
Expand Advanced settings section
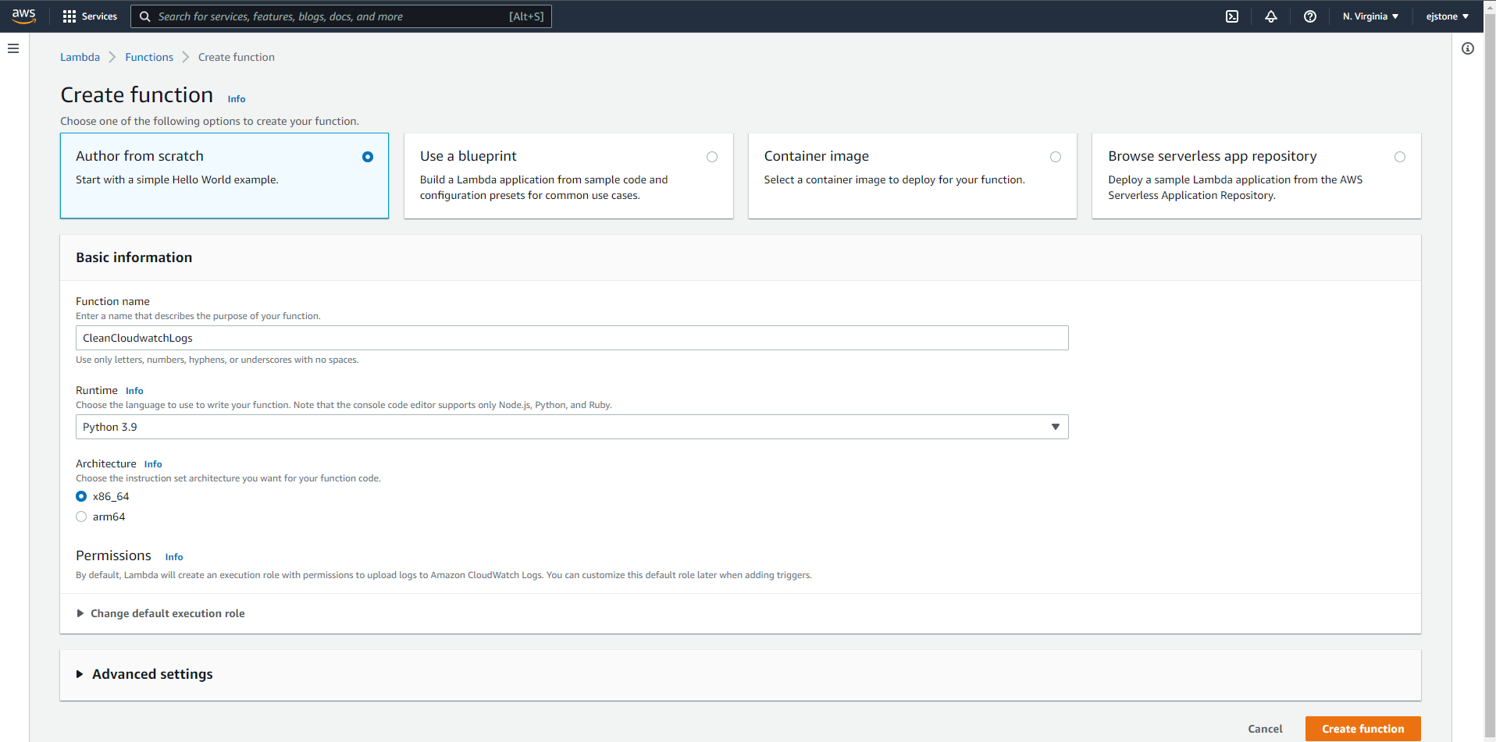click(x=144, y=674)
